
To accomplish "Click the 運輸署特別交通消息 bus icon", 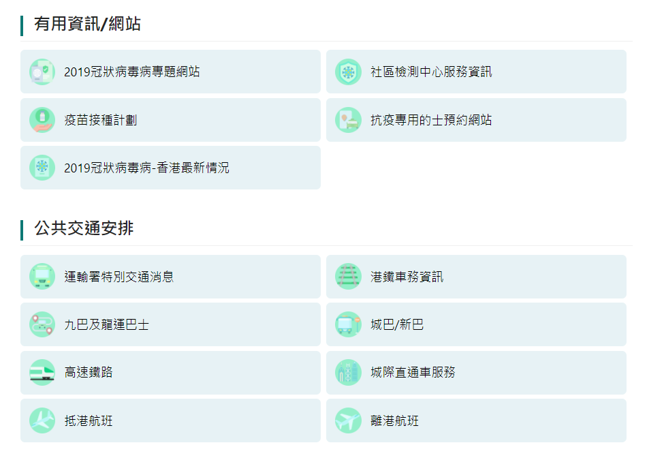I will [42, 277].
